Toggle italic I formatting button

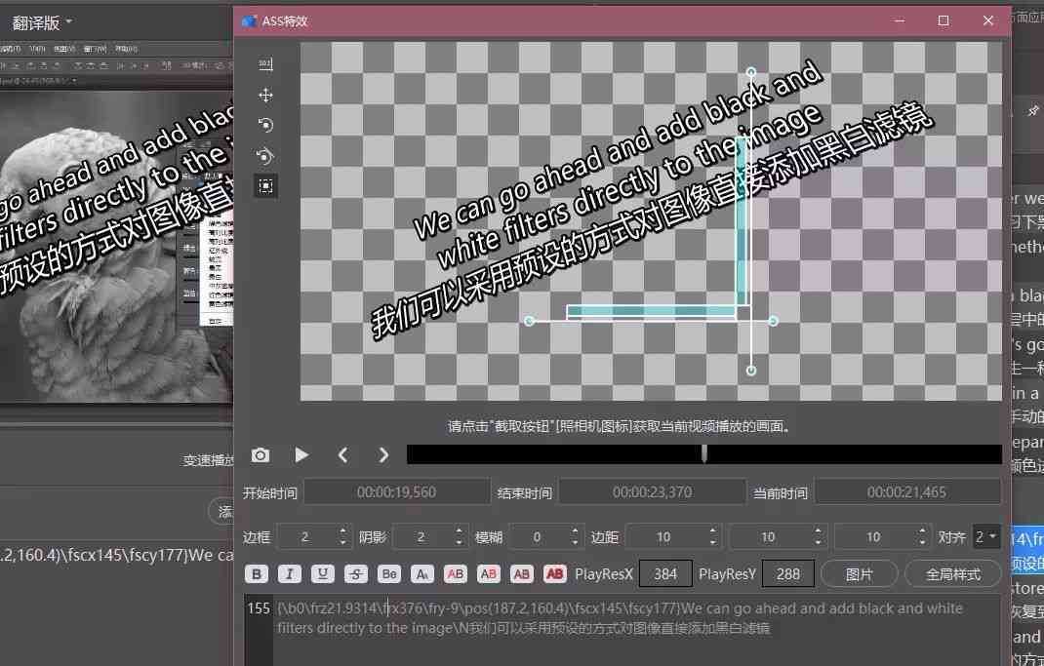click(x=289, y=574)
